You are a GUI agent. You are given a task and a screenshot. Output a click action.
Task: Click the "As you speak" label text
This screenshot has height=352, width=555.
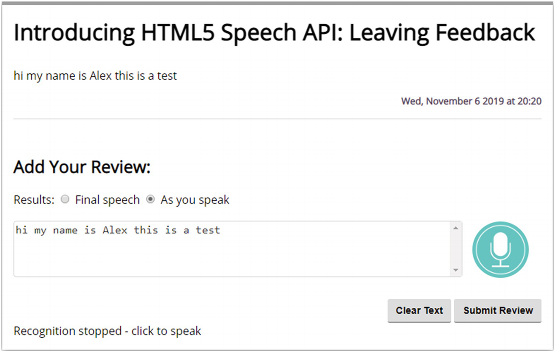point(195,200)
